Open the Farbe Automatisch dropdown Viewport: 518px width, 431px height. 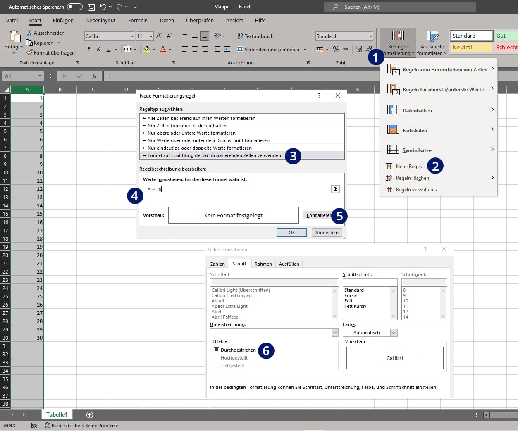click(x=394, y=332)
